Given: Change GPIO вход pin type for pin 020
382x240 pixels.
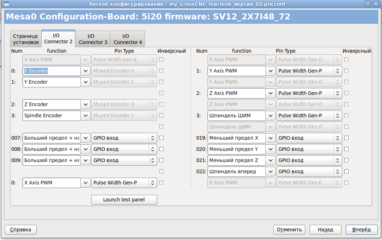Looking at the screenshot, I should tap(309, 149).
